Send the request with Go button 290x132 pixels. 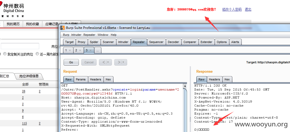tap(71, 62)
